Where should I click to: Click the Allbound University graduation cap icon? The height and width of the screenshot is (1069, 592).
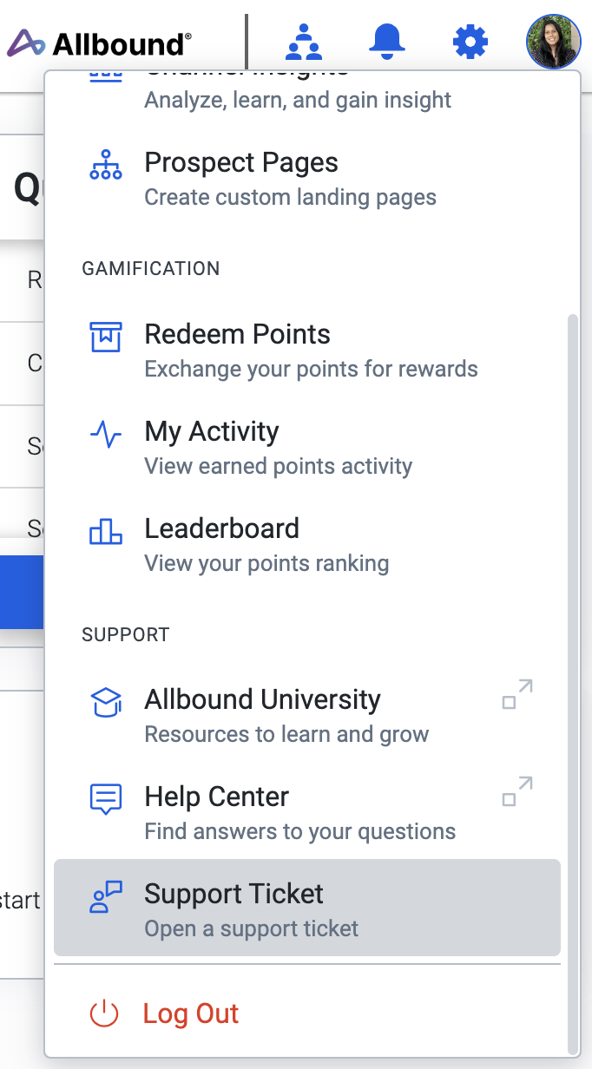coord(106,702)
